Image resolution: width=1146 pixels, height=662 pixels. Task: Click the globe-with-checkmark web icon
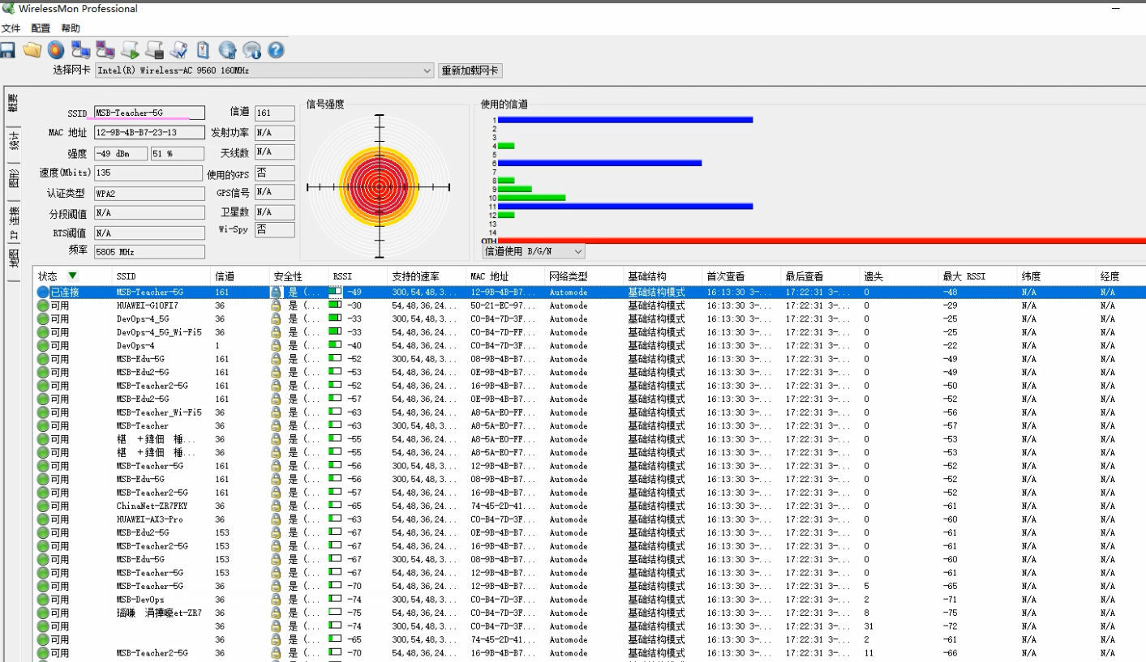coord(227,49)
